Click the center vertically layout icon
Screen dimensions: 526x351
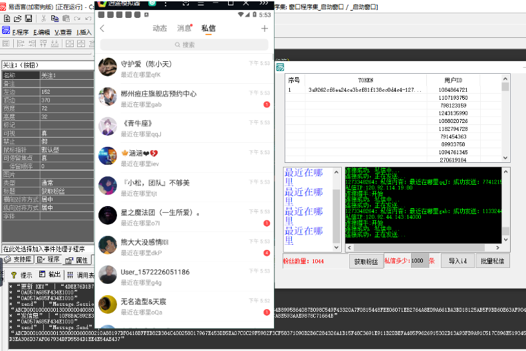point(81,44)
